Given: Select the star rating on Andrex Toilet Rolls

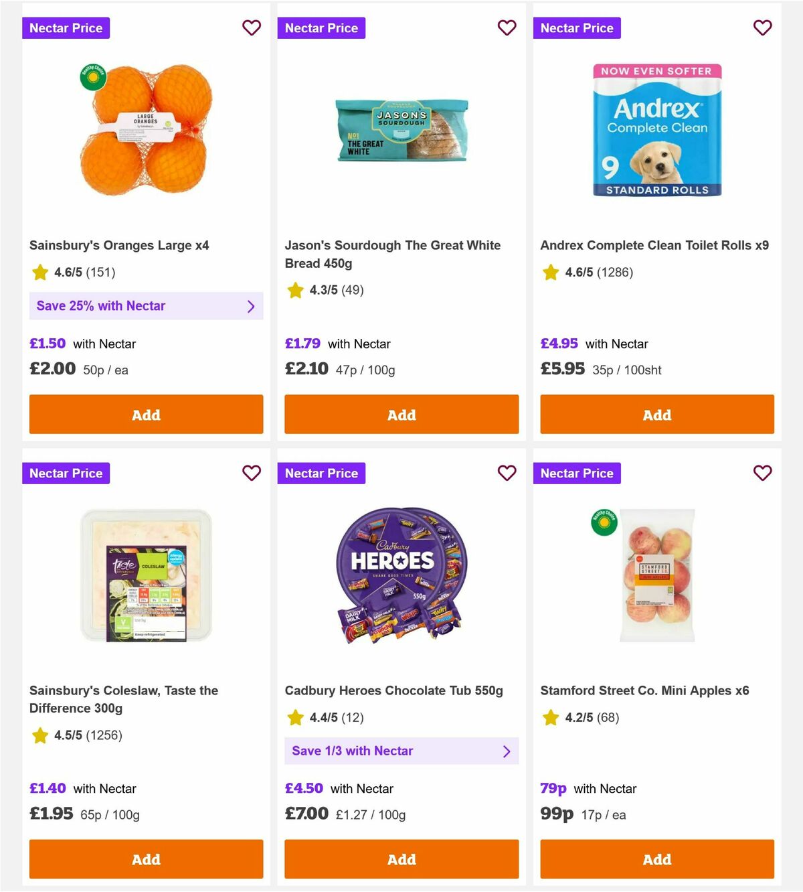Looking at the screenshot, I should click(549, 273).
